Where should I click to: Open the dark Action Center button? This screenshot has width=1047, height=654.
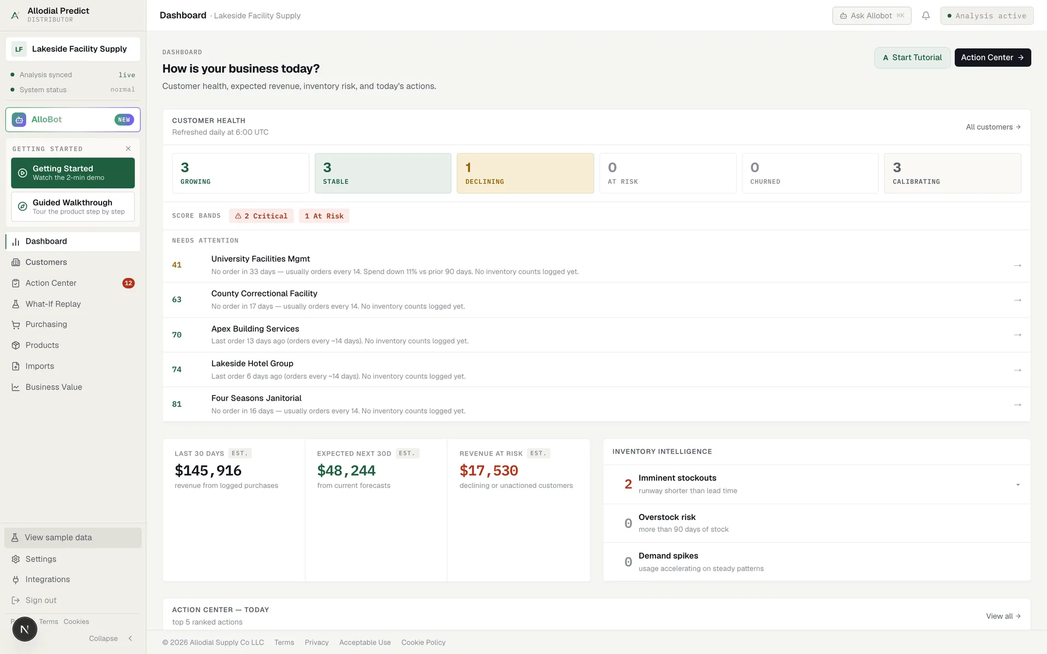(992, 58)
